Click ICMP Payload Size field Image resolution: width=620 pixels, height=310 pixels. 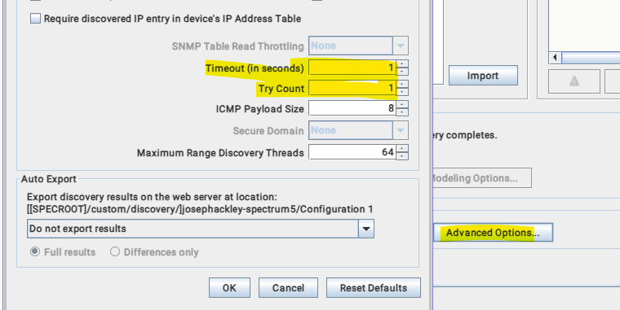pos(352,108)
